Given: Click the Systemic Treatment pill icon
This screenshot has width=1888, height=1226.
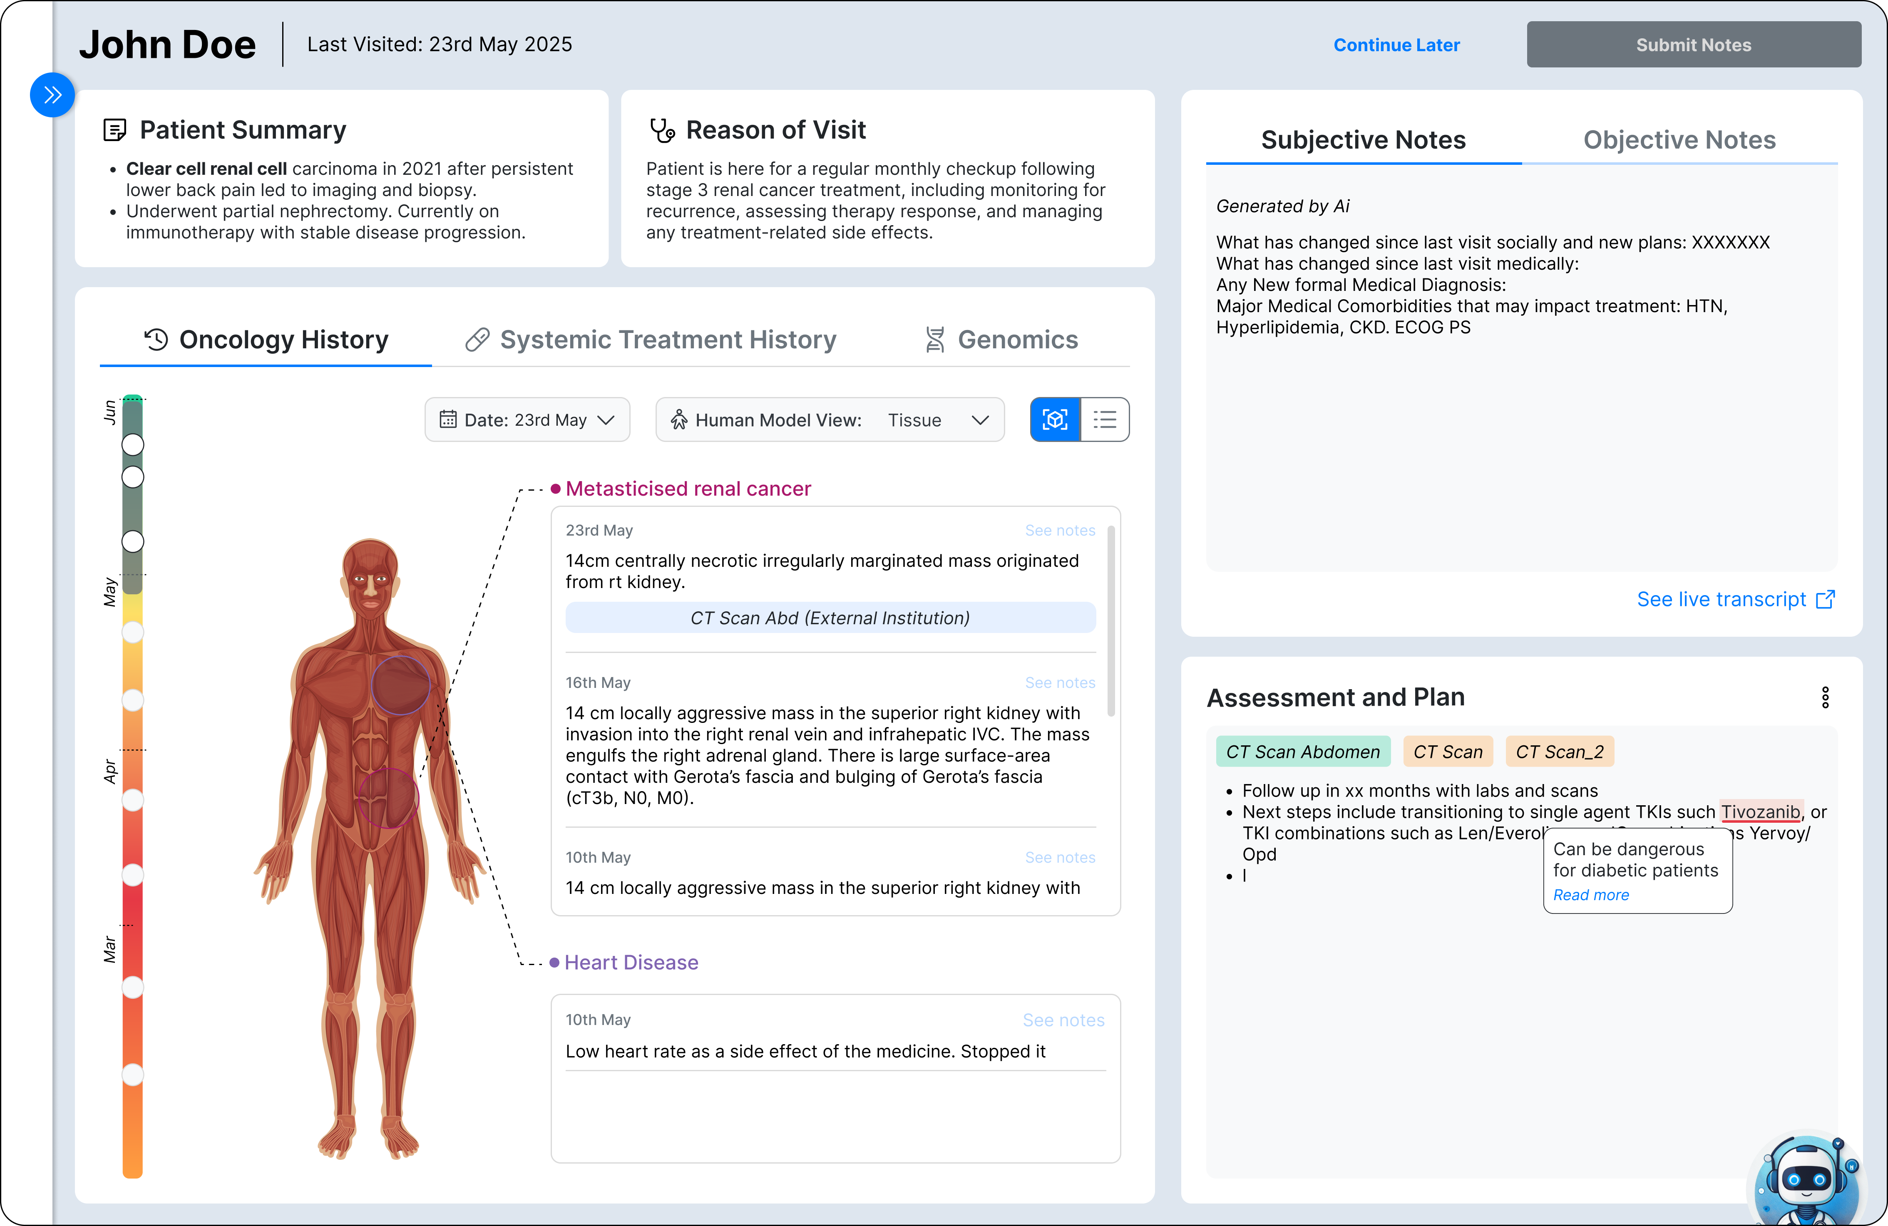Looking at the screenshot, I should point(477,340).
